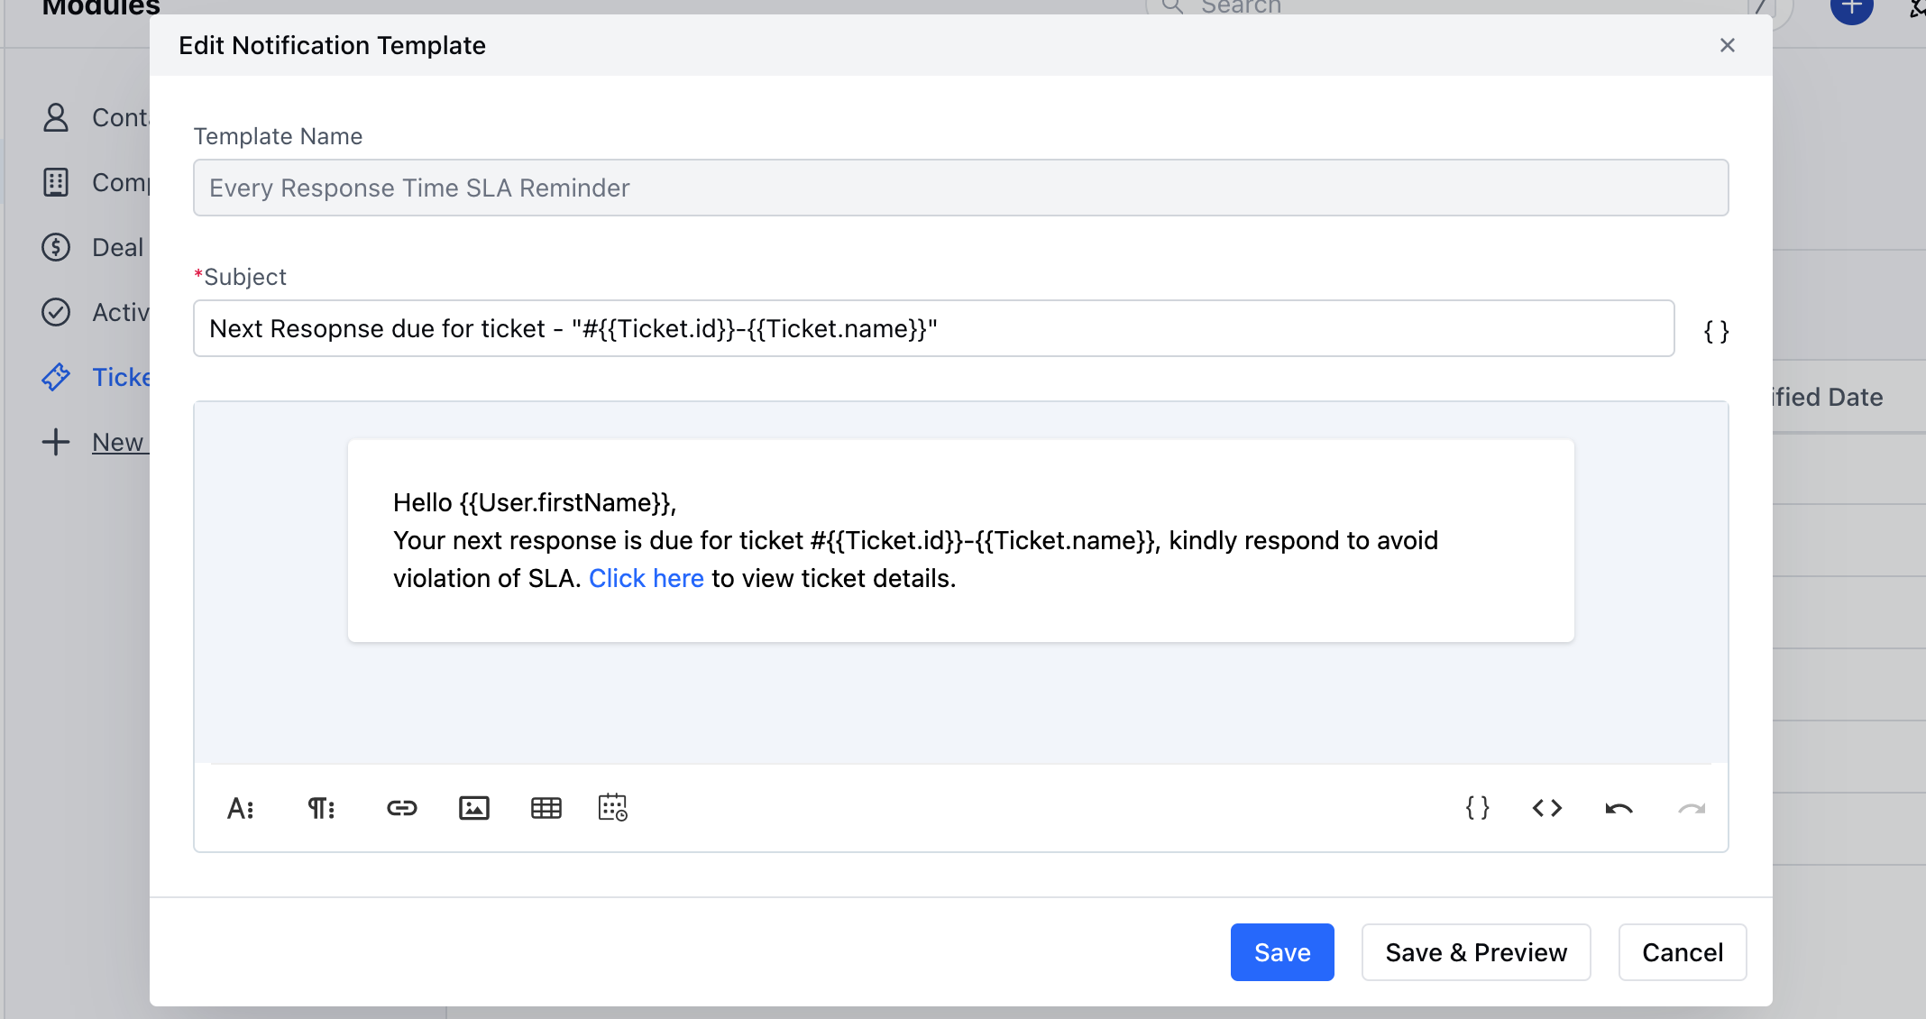Viewport: 1926px width, 1019px height.
Task: Insert a placeholder using the editor {} icon
Action: (1476, 808)
